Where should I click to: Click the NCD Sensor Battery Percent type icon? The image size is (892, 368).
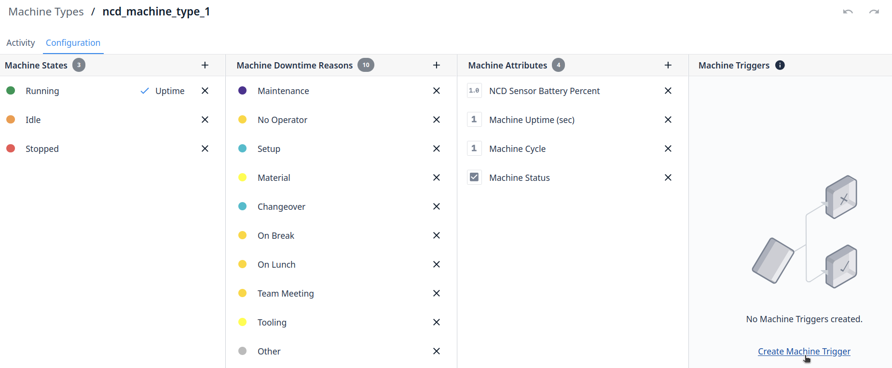[x=474, y=91]
